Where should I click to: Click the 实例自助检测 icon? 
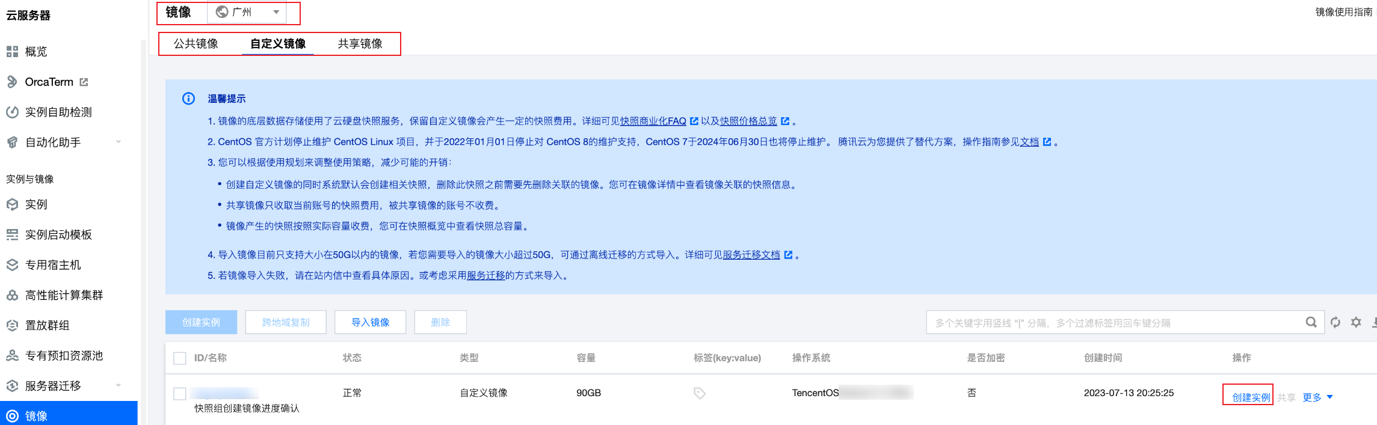pyautogui.click(x=12, y=112)
